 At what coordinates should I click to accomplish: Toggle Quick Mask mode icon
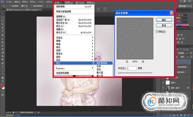click(3, 92)
